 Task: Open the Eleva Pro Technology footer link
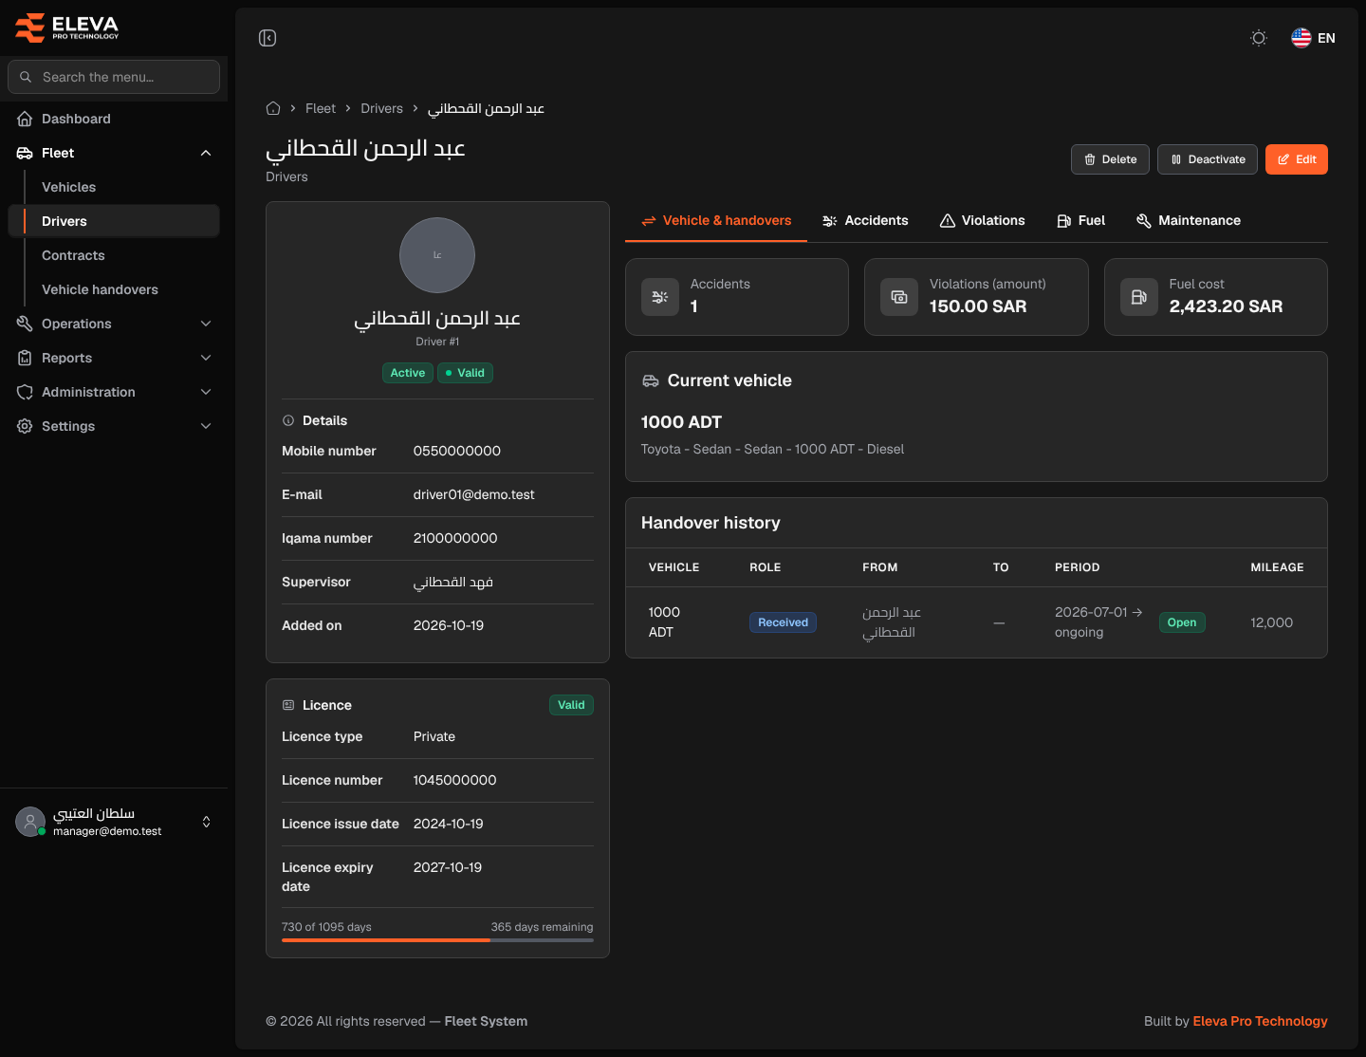click(x=1260, y=1021)
